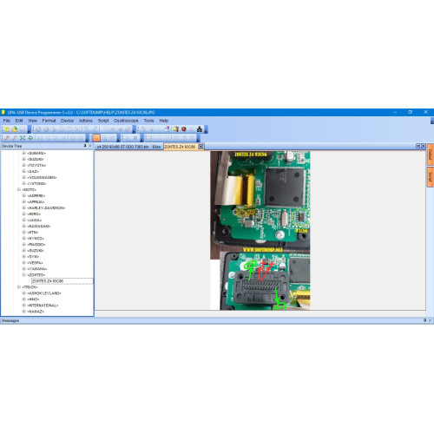Image resolution: width=434 pixels, height=434 pixels.
Task: Click the green fit-to-window arrows icon
Action: (23, 138)
